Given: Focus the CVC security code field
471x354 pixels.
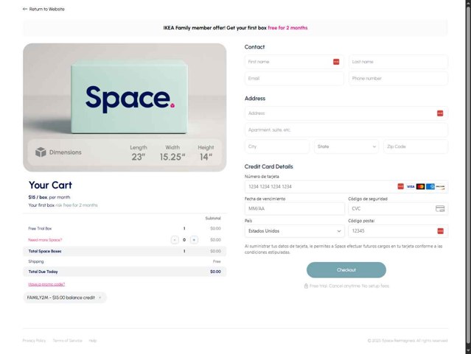Looking at the screenshot, I should (398, 208).
